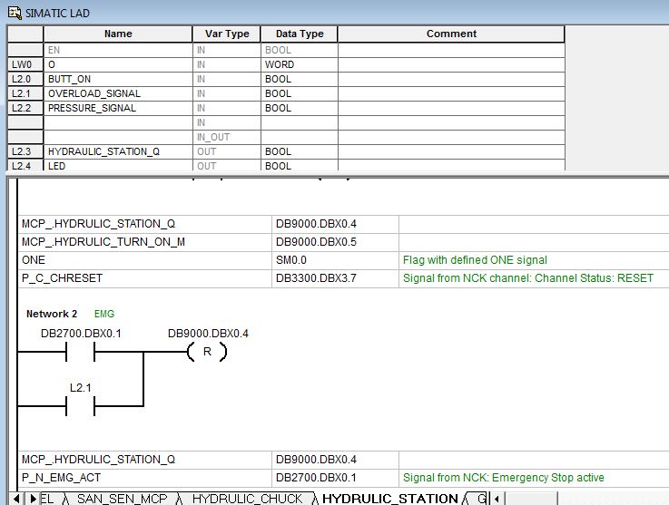This screenshot has height=505, width=669.
Task: Select the DB2700.DBX0.1 normally open contact
Action: pyautogui.click(x=82, y=353)
